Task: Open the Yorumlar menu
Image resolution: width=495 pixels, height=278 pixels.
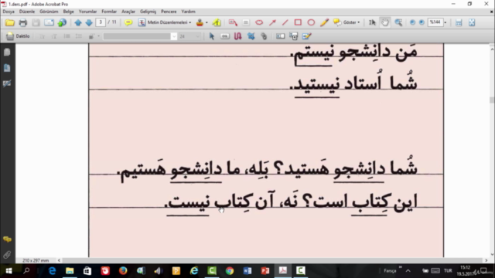Action: pos(87,12)
